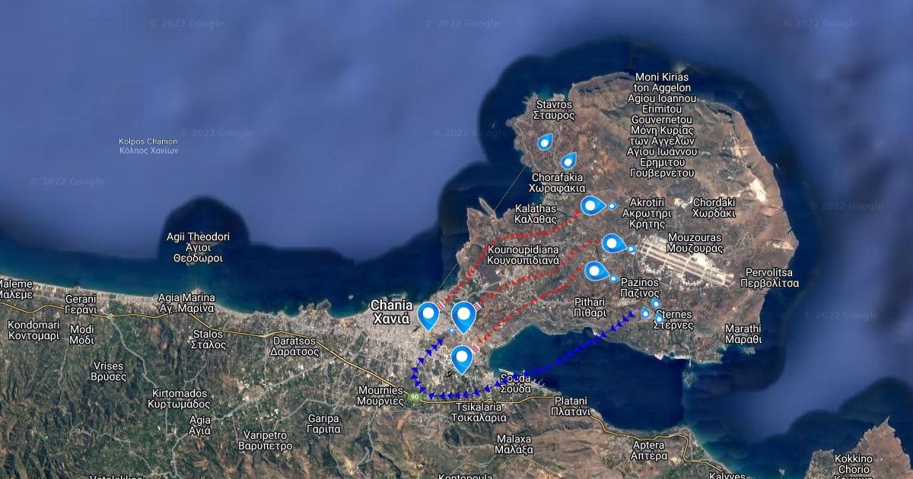
Task: Click the Chordaki Χορδάκι label
Action: coord(714,208)
